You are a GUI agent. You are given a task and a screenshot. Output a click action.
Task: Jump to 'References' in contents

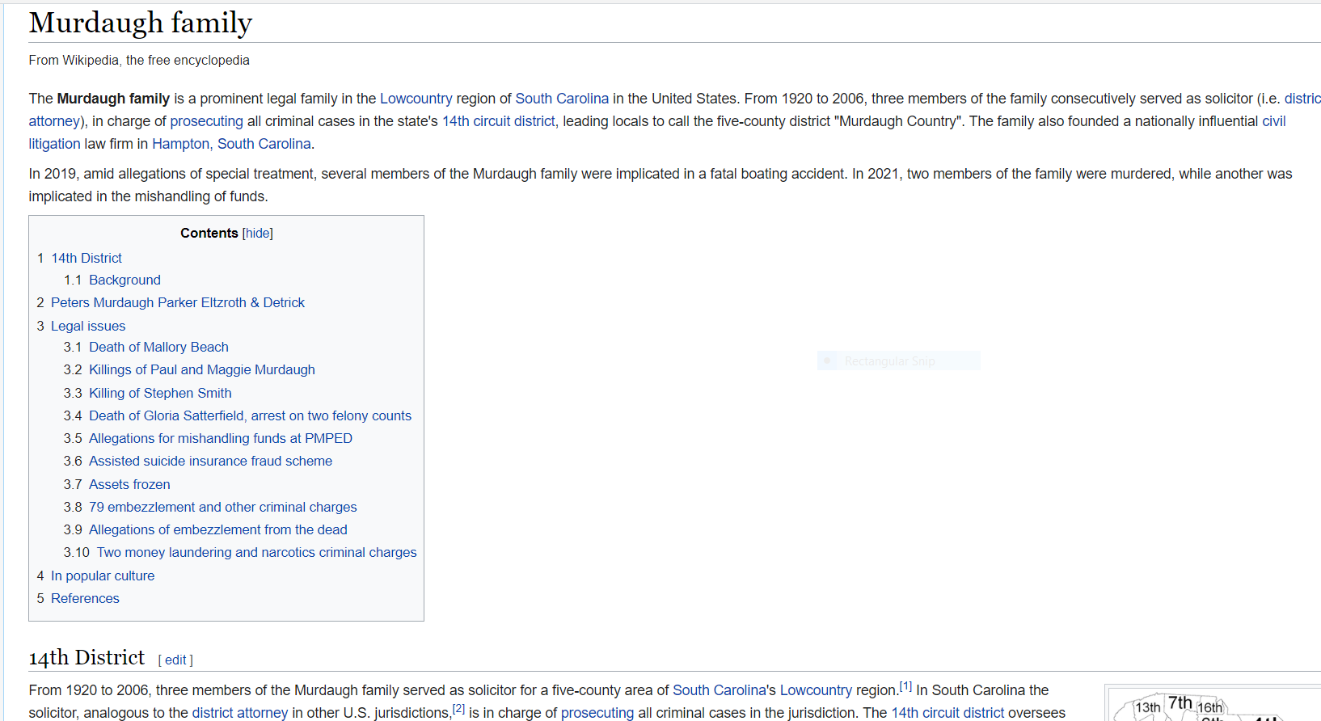(85, 598)
